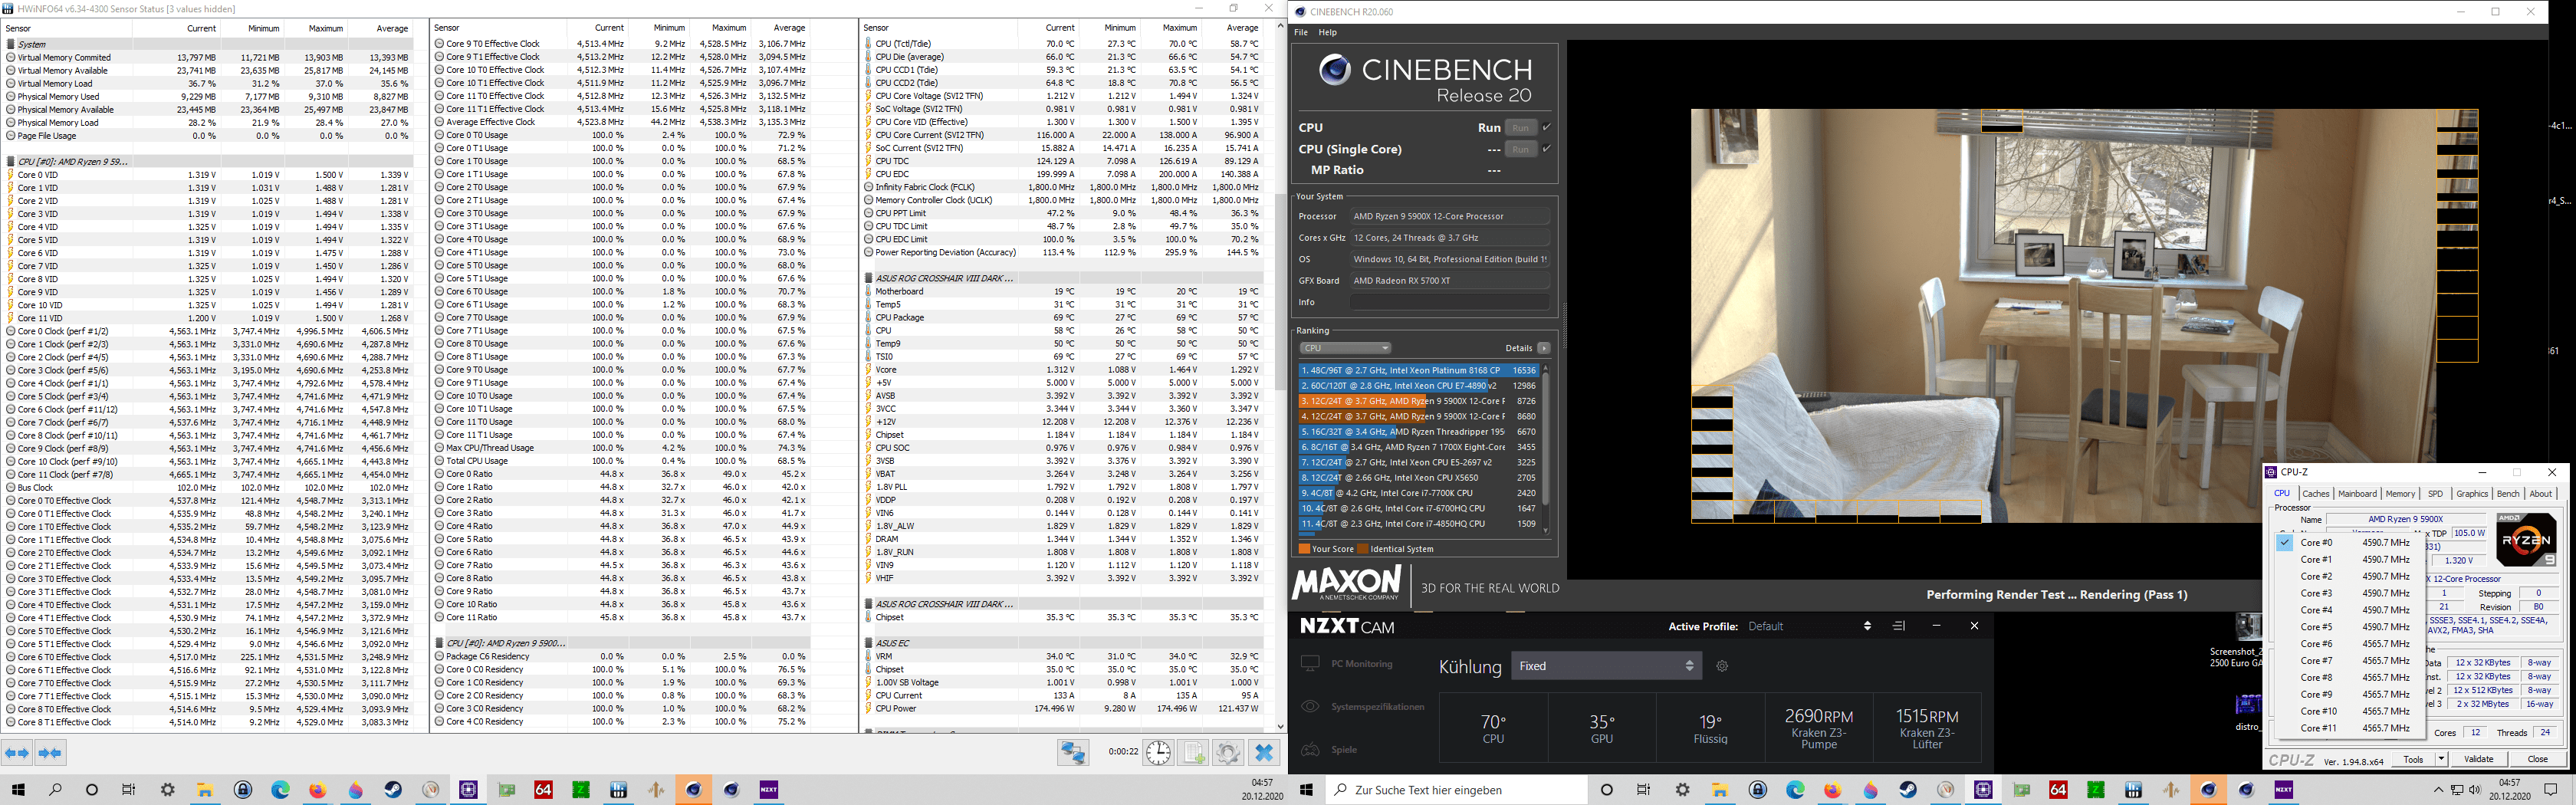Start HWiNFO logging with file icon
This screenshot has width=2576, height=805.
pyautogui.click(x=1194, y=753)
